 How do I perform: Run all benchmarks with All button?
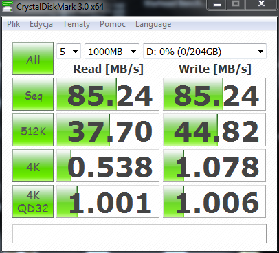tap(33, 58)
